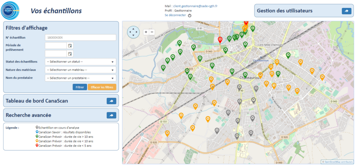Select the westernmost orange map marker
Viewport: 357px width, 165px height.
(167, 133)
